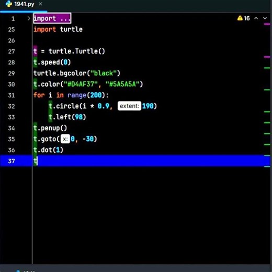Place cursor on 'import turtle' line
Image resolution: width=272 pixels, height=272 pixels.
point(58,29)
